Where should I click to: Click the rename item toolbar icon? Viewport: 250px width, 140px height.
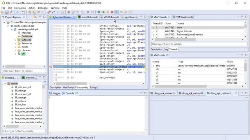click(x=58, y=12)
